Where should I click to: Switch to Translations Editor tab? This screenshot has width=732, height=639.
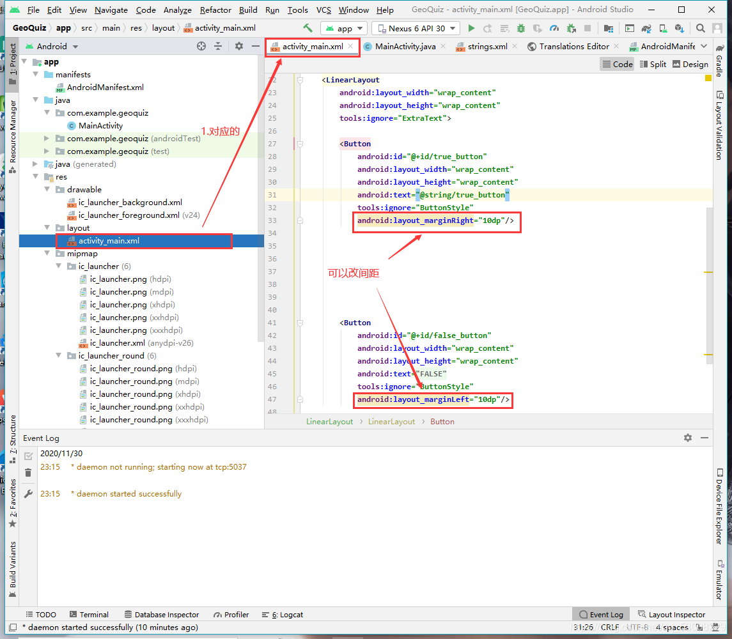tap(573, 46)
